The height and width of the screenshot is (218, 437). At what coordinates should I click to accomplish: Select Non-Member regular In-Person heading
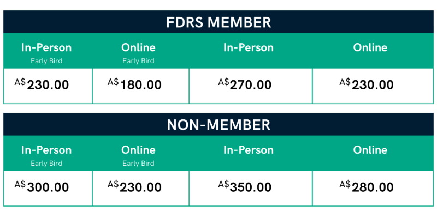pos(249,150)
